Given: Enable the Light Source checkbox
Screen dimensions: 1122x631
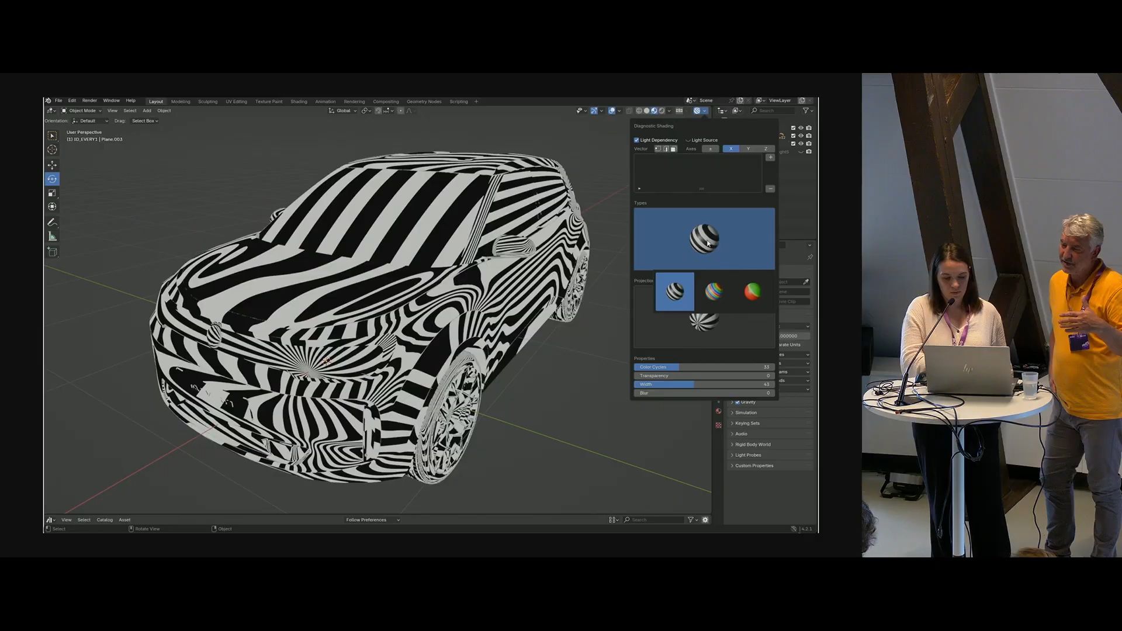Looking at the screenshot, I should coord(689,140).
